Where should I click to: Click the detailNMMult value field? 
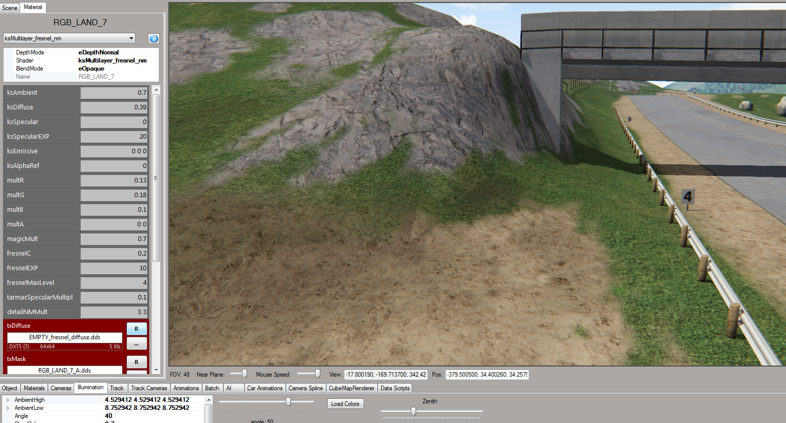tap(114, 312)
